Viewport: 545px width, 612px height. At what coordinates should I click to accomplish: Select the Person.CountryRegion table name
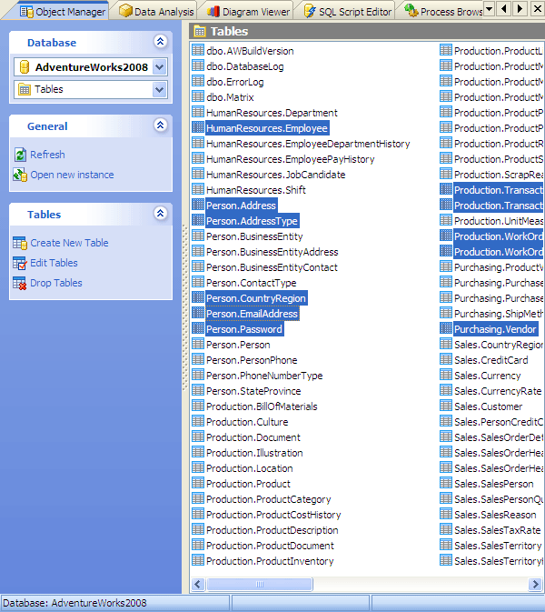point(256,298)
